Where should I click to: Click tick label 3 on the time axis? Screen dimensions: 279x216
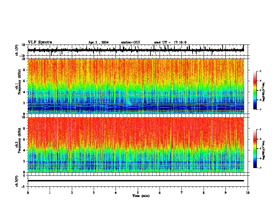tap(94, 193)
